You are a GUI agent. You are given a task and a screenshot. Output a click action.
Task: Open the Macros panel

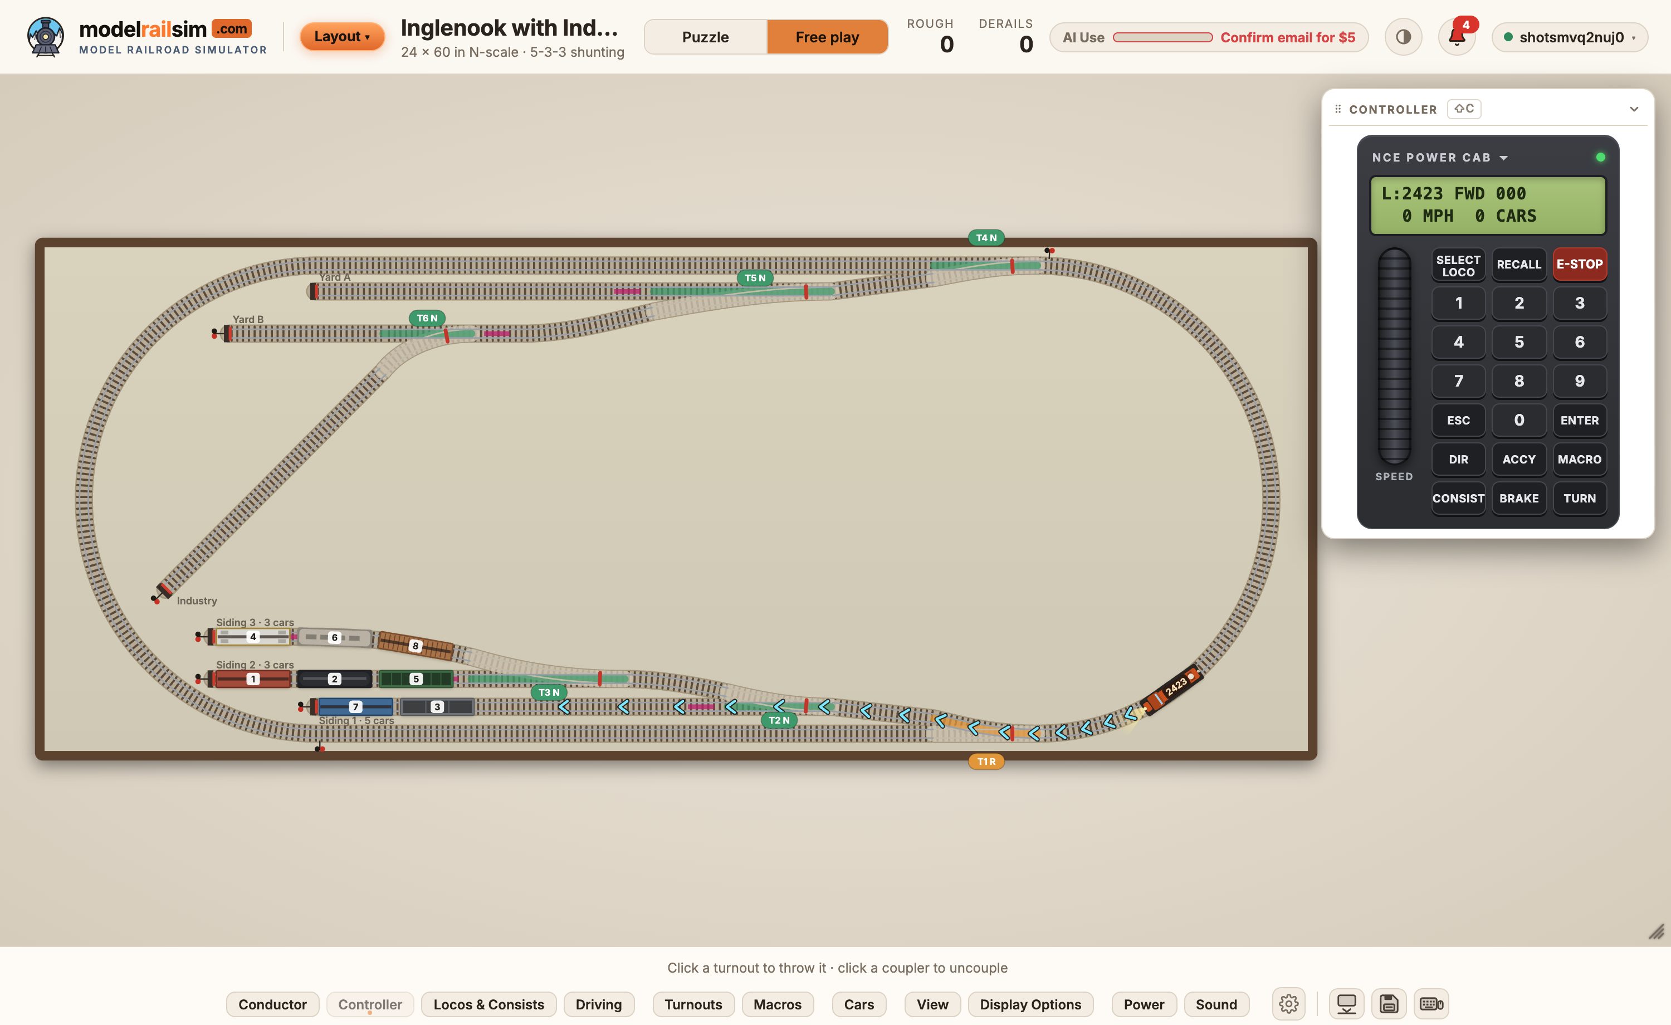click(x=777, y=1004)
